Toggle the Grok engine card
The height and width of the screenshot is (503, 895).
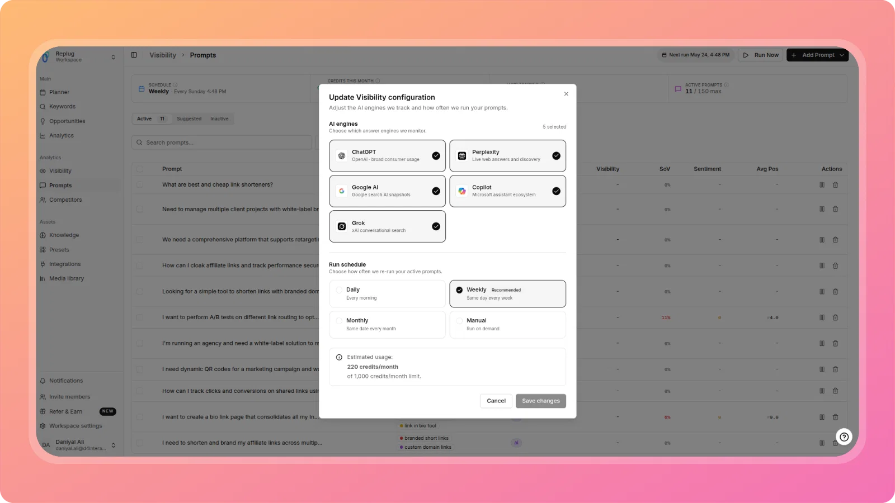(x=387, y=226)
